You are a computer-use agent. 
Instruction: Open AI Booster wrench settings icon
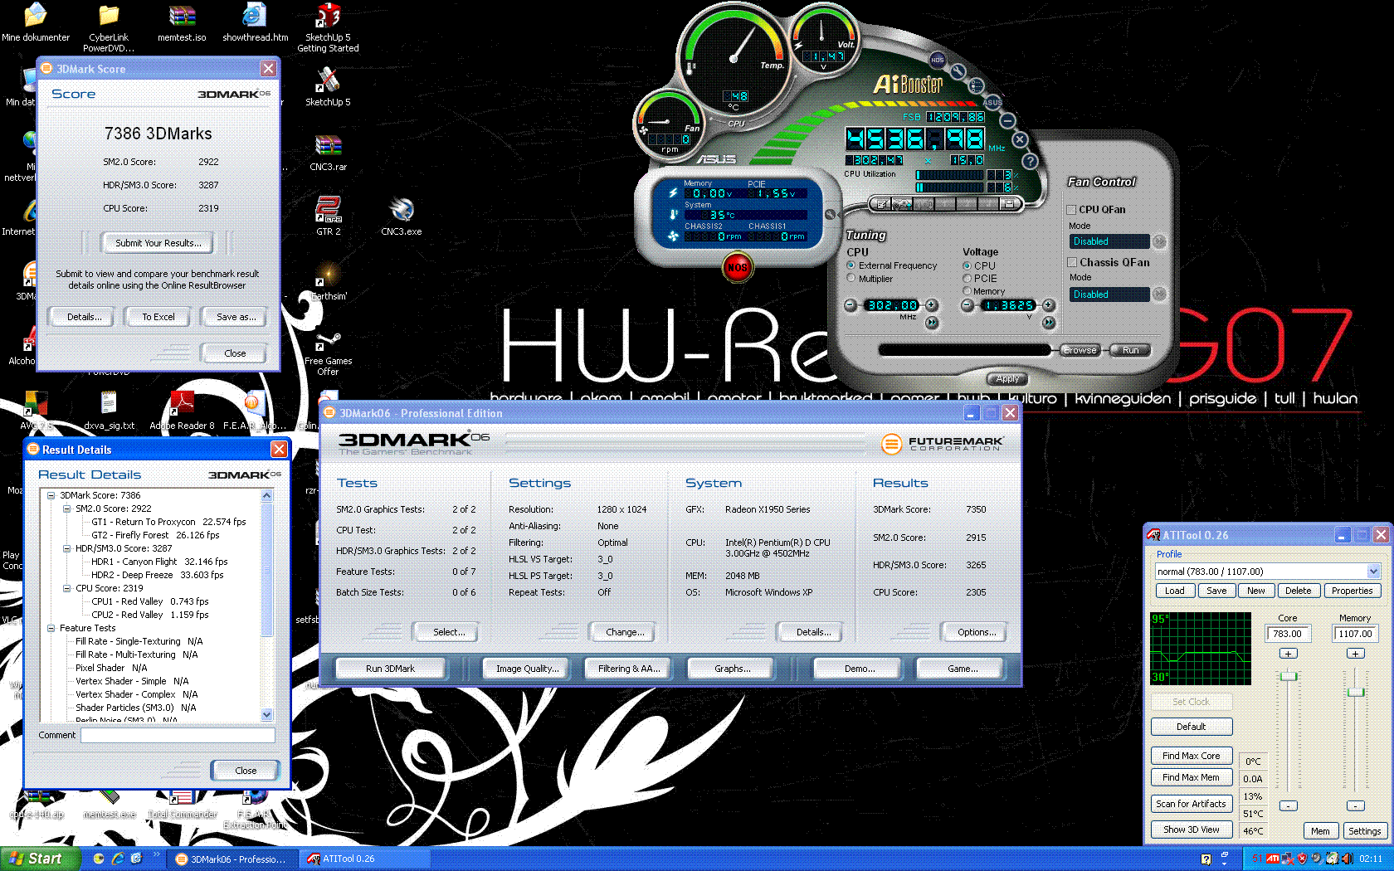958,71
